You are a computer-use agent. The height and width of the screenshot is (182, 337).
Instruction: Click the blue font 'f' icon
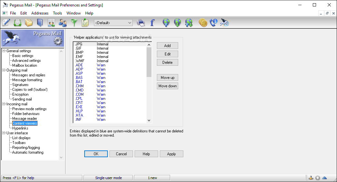pos(152,23)
